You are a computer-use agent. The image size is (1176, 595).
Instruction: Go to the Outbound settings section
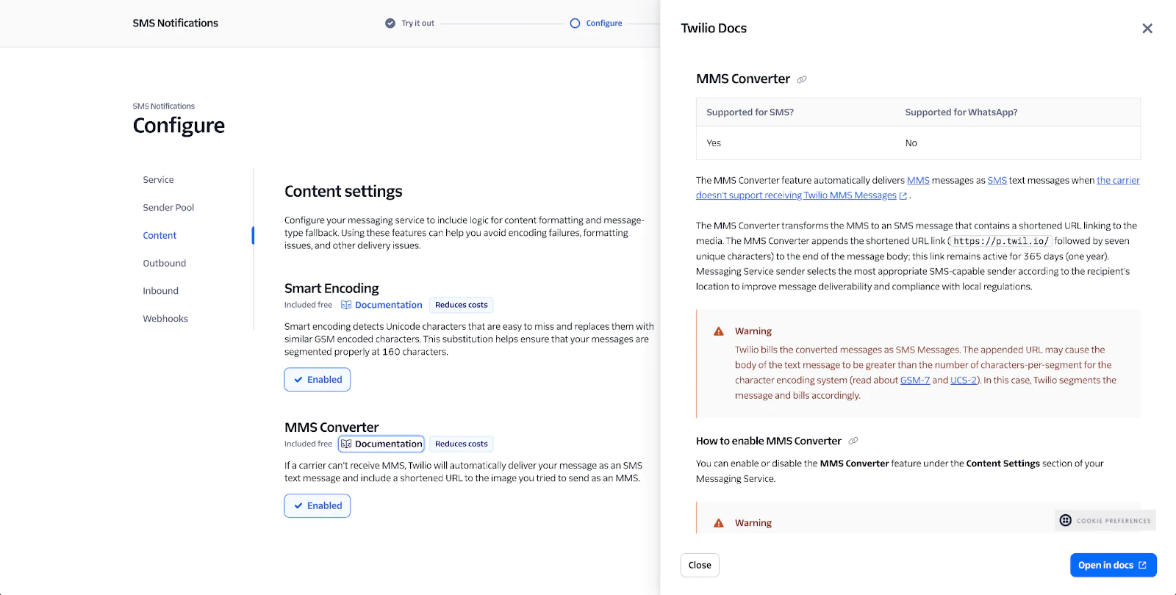pos(164,263)
